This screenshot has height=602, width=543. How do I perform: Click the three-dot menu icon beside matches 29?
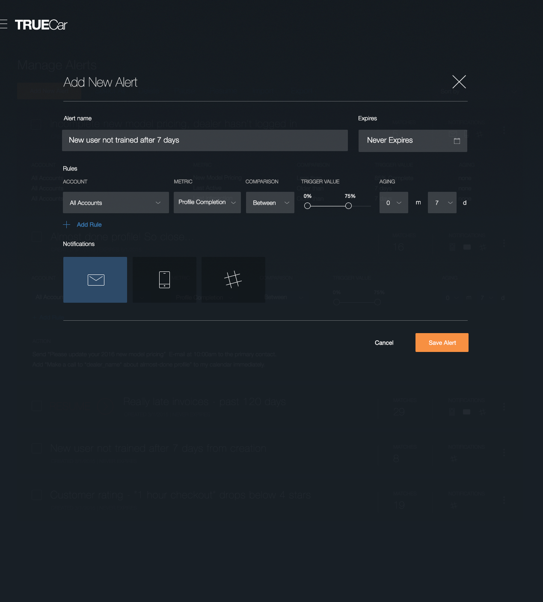click(x=504, y=406)
